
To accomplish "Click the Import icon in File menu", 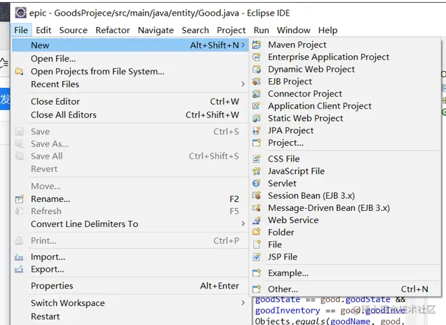I will click(19, 257).
